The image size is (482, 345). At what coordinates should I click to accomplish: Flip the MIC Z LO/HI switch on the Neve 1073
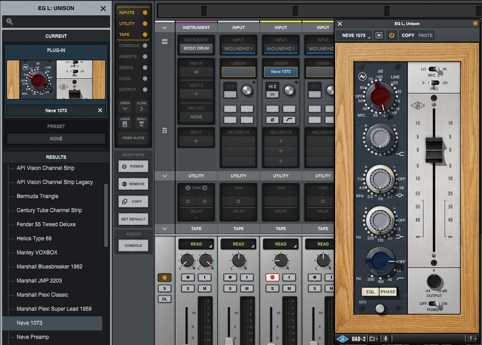click(434, 69)
